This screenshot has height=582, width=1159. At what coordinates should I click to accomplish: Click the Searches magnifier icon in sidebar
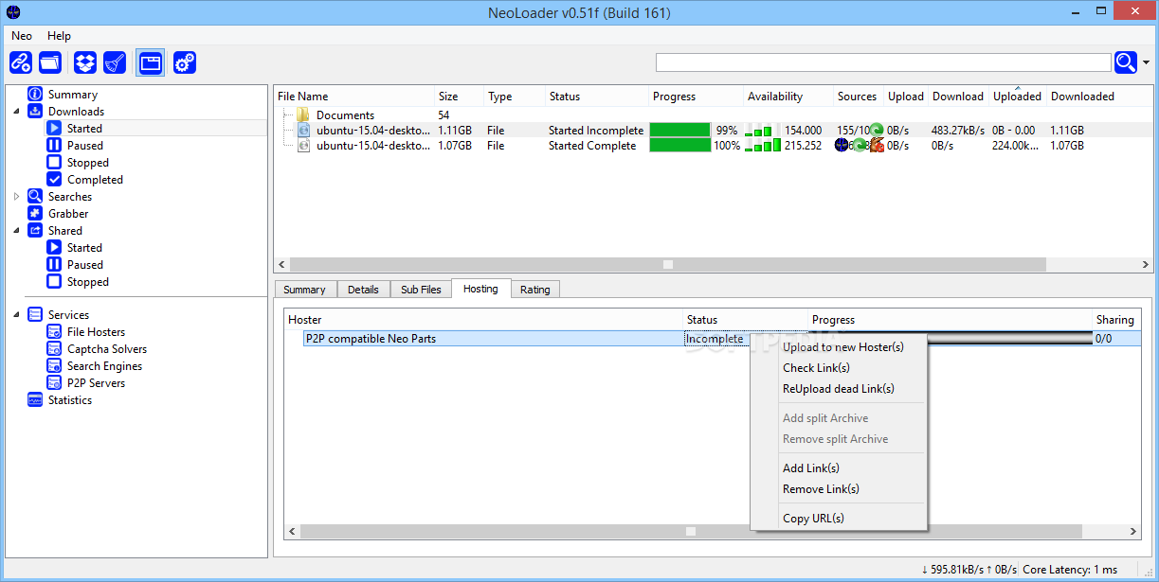coord(35,197)
